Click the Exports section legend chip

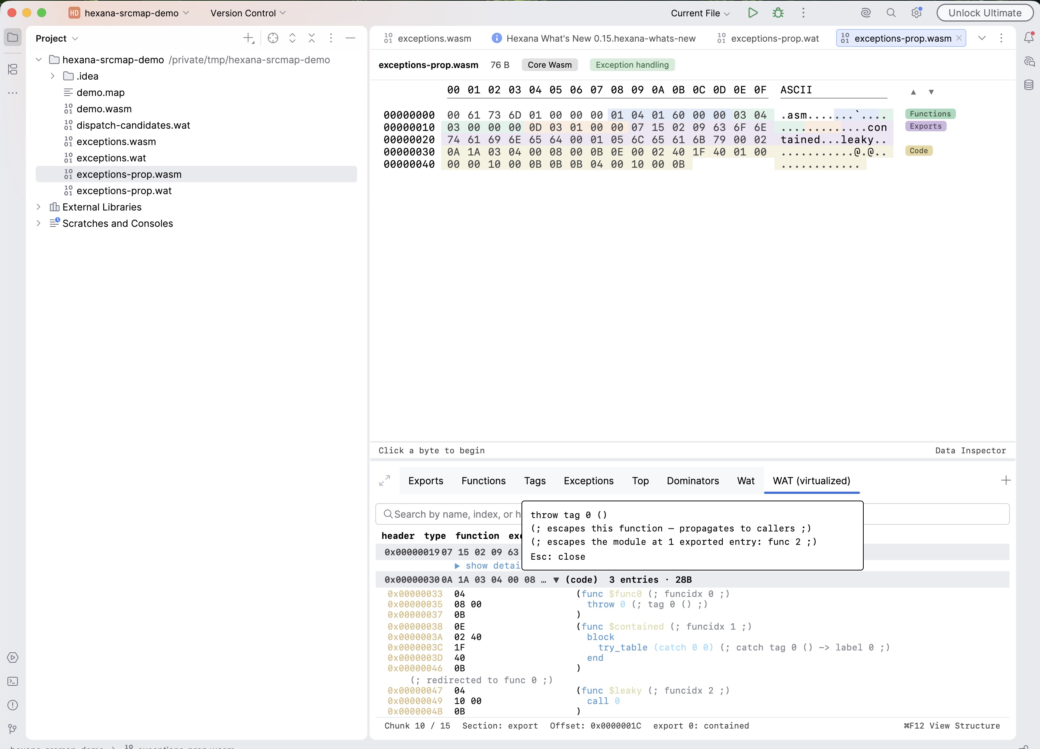[x=925, y=126]
